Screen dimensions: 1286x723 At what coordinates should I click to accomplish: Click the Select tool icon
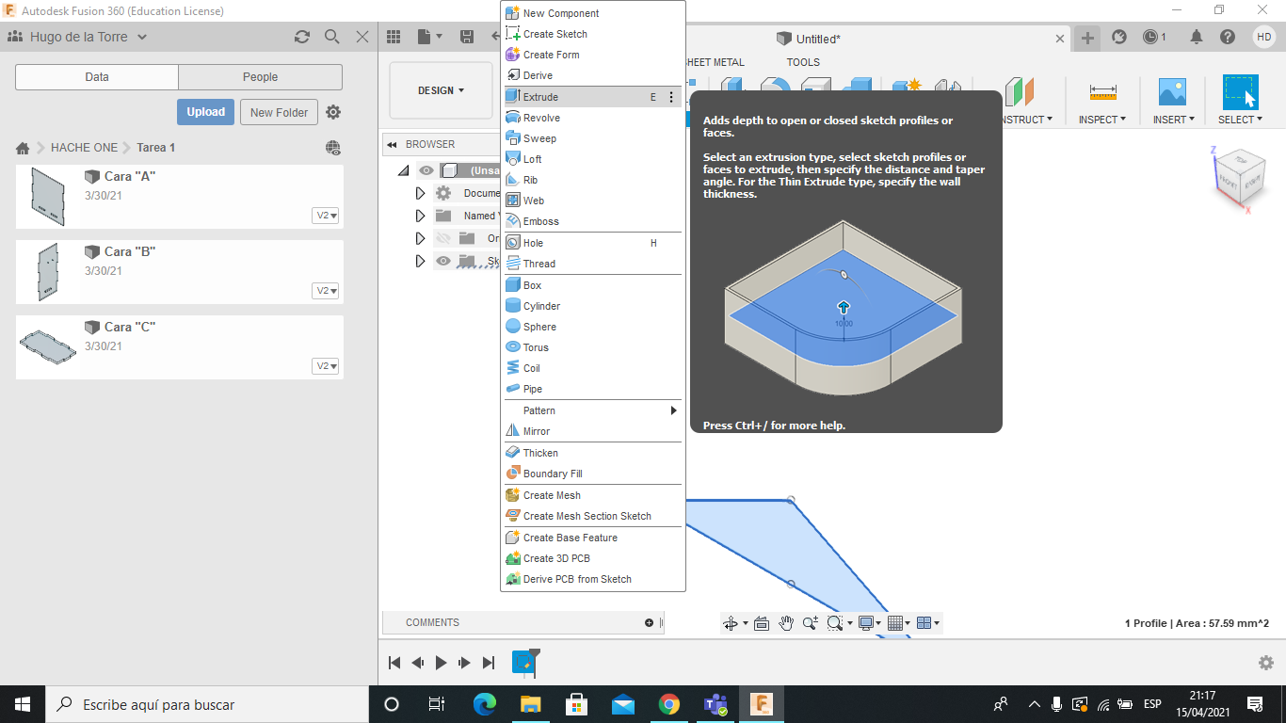coord(1240,92)
